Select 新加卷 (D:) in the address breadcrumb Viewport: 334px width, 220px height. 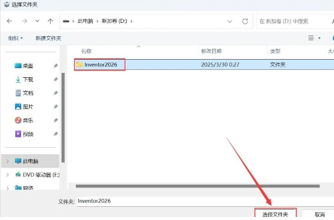[114, 21]
